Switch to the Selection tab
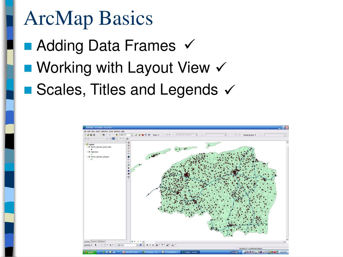This screenshot has height=257, width=343. [x=101, y=241]
